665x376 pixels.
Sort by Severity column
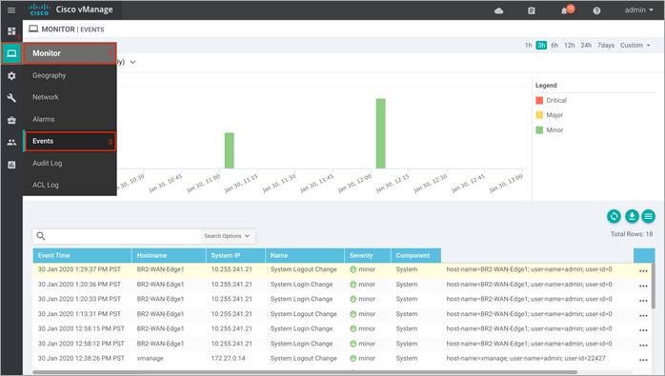click(x=368, y=256)
